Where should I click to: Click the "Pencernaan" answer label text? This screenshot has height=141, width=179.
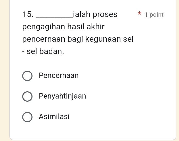[x=59, y=76]
